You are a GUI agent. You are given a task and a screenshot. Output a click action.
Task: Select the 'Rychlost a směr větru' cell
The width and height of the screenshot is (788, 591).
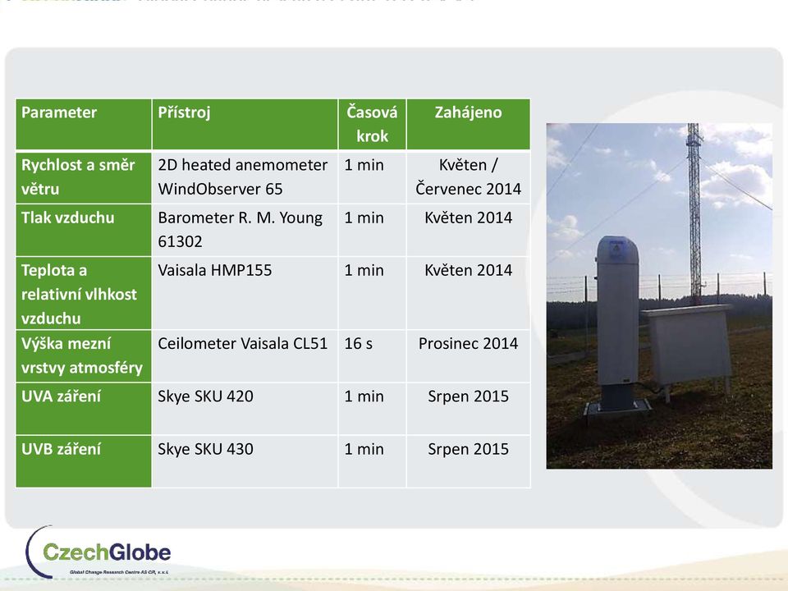(84, 177)
